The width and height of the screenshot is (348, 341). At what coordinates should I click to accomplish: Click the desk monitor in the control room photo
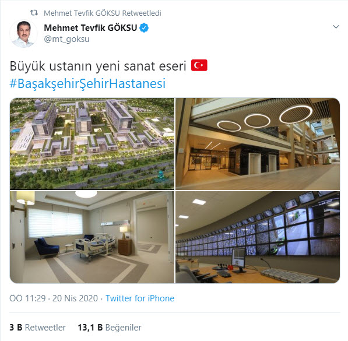tap(238, 260)
